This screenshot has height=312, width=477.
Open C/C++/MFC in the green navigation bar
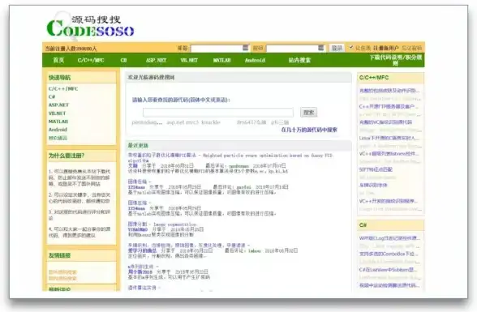[x=91, y=60]
